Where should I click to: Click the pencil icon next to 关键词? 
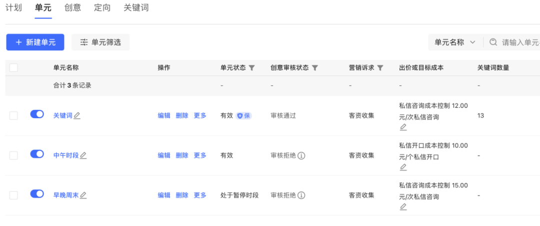point(77,116)
